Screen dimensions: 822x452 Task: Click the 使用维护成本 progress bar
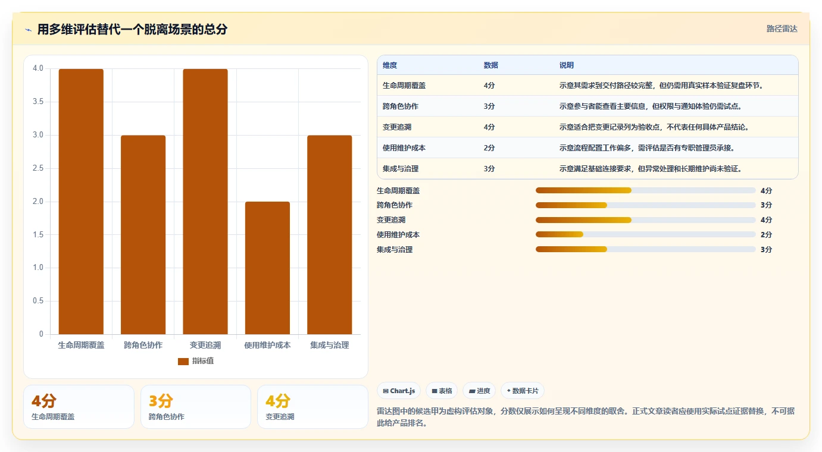(646, 235)
